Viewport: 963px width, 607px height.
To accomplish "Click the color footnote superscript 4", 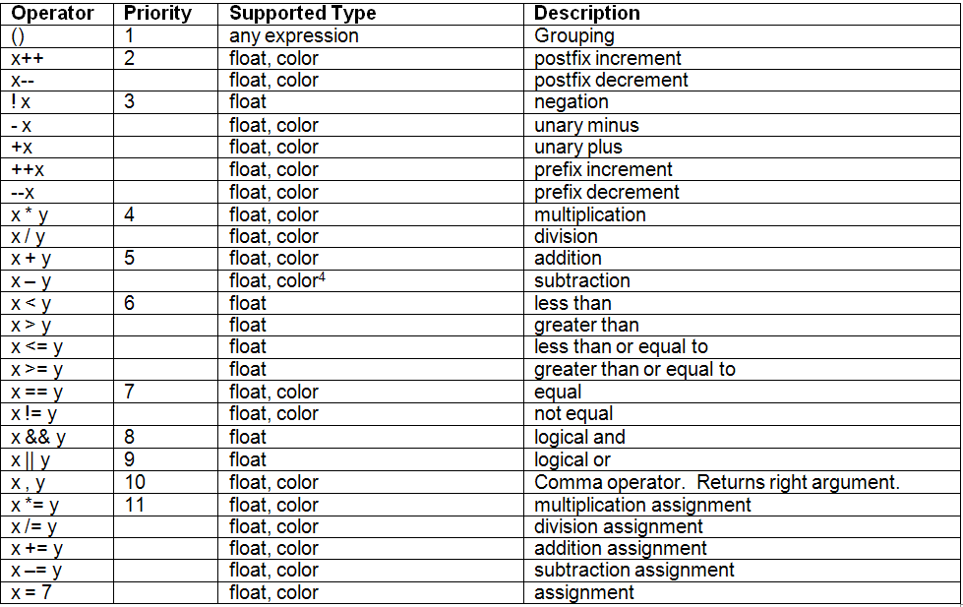I will (322, 277).
